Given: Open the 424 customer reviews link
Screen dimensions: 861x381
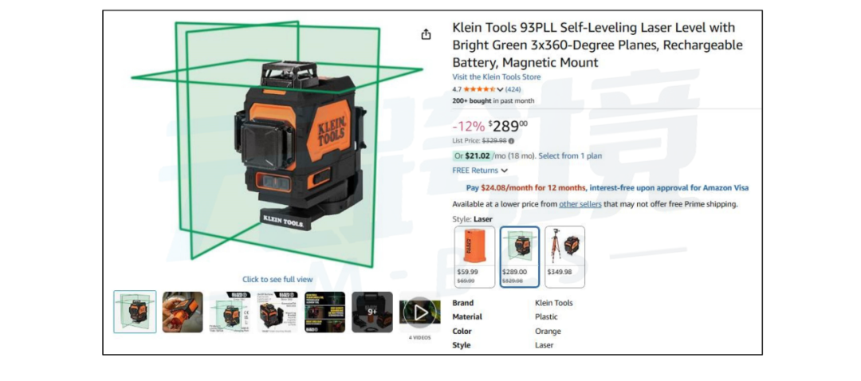Looking at the screenshot, I should [513, 89].
